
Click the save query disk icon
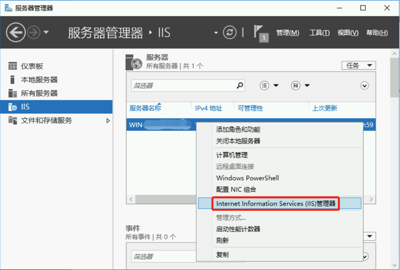296,86
